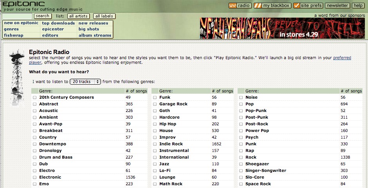Image resolution: width=368 pixels, height=188 pixels.
Task: Check the Rock genre checkbox
Action: click(x=241, y=157)
